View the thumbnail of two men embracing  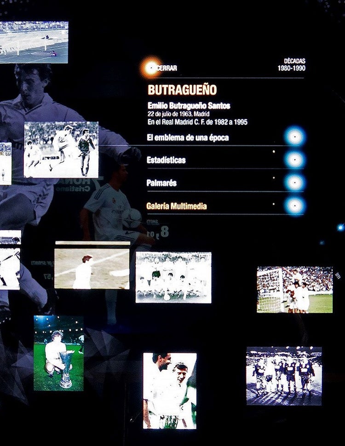pyautogui.click(x=169, y=391)
